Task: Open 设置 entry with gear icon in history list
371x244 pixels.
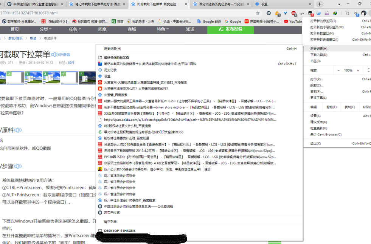Action: tap(199, 76)
